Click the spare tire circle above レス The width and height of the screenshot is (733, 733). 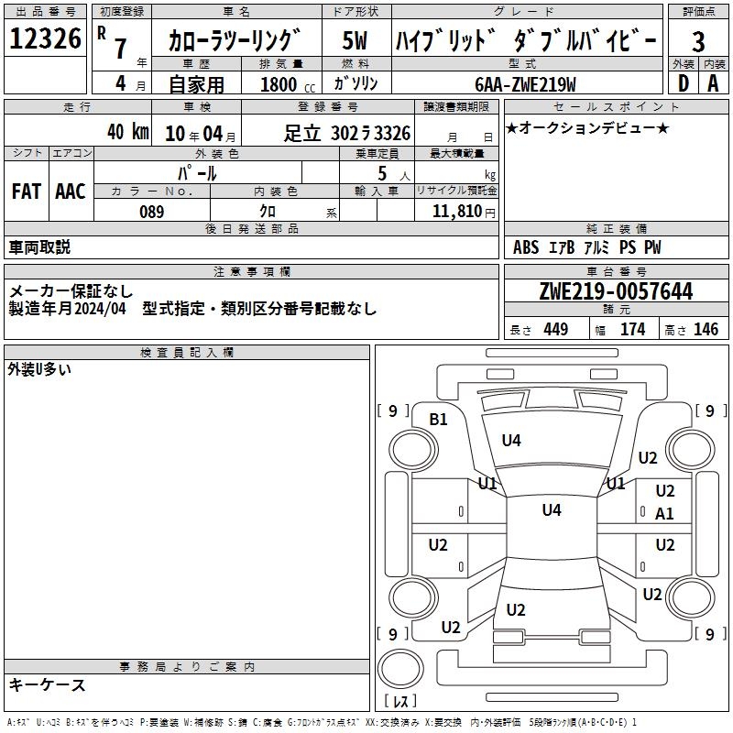click(x=400, y=668)
